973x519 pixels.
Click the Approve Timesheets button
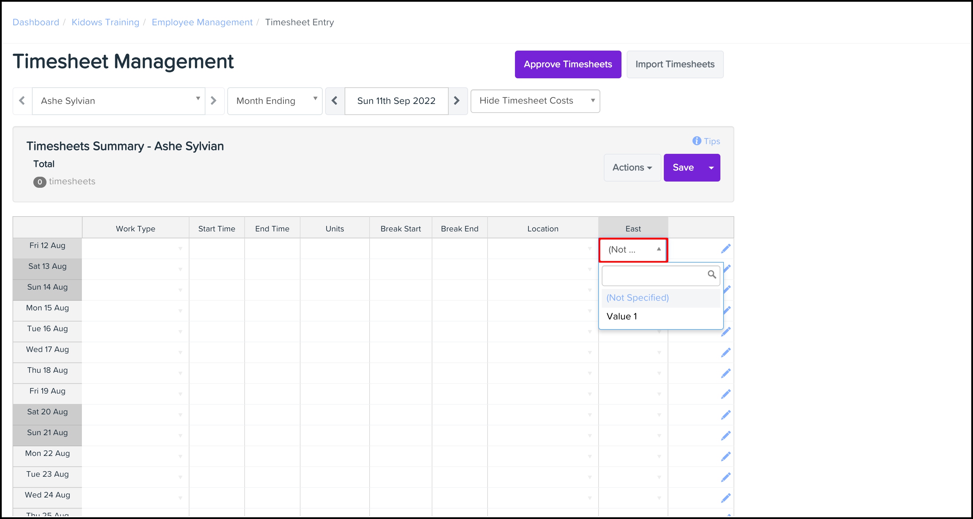coord(568,64)
